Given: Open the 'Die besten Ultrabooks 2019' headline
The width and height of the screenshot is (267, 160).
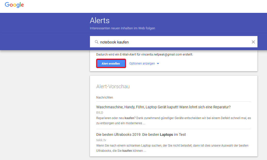Looking at the screenshot, I should click(x=141, y=135).
